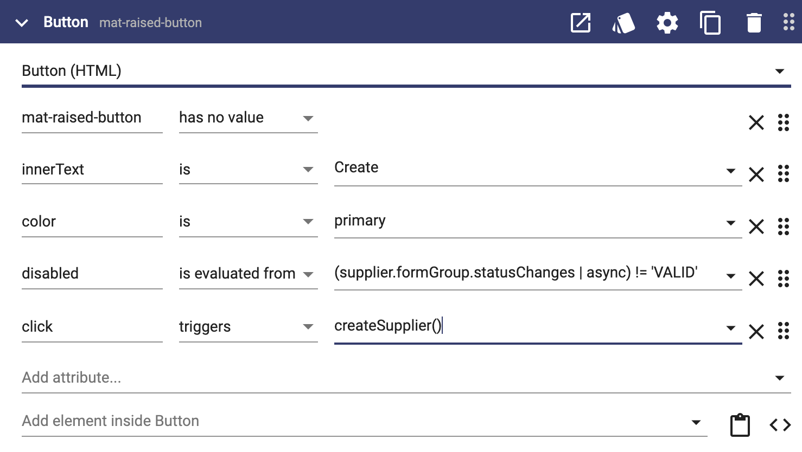Viewport: 802px width, 452px height.
Task: Grab drag handle of disabled row
Action: (x=784, y=279)
